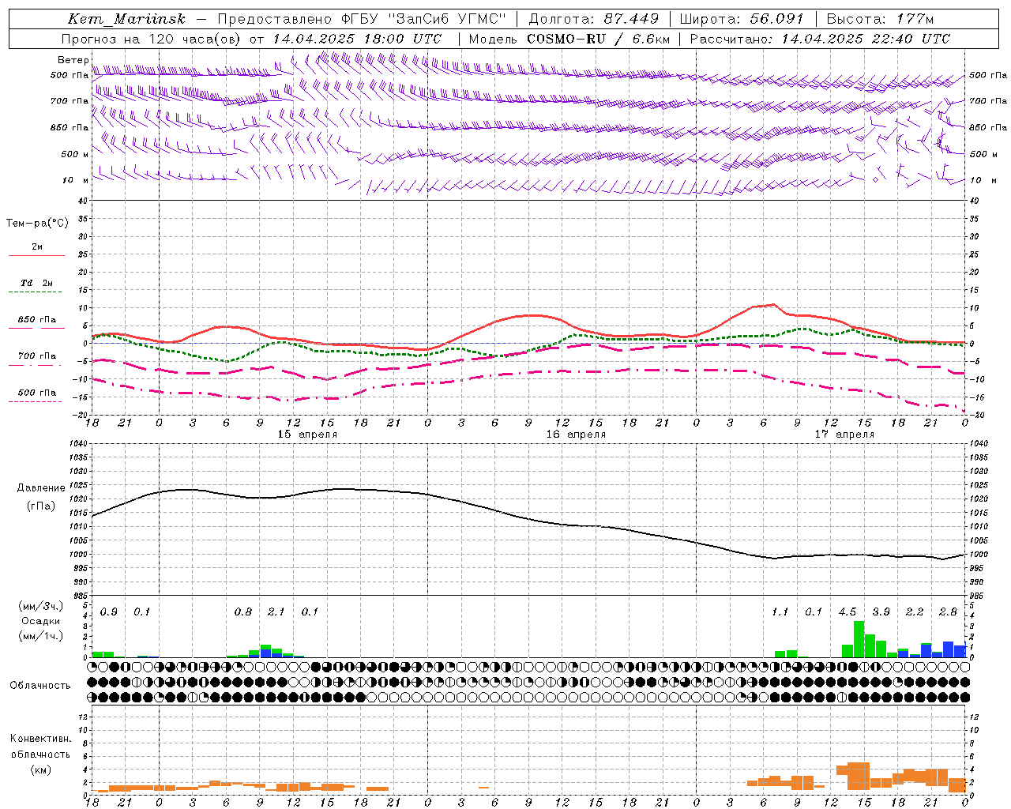This screenshot has height=809, width=1011.
Task: Click the 2м temperature legend entry
Action: pos(37,247)
